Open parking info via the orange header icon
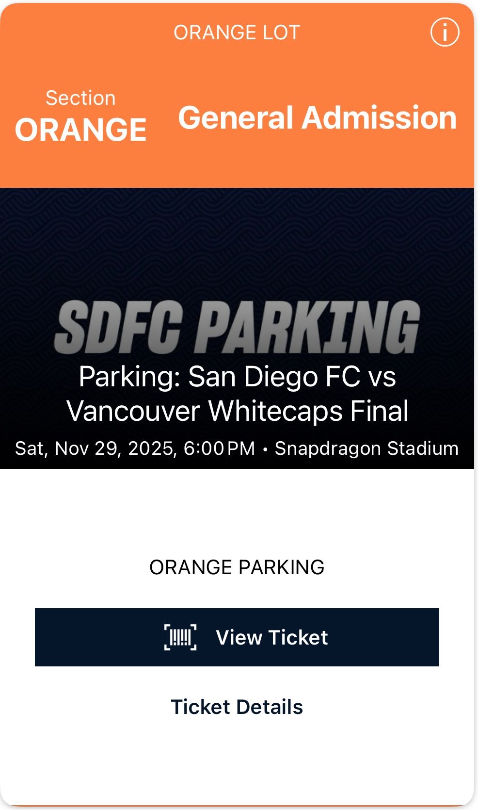This screenshot has width=478, height=812. (446, 33)
